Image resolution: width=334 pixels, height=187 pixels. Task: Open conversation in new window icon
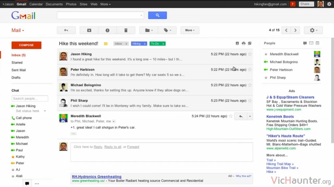(250, 43)
